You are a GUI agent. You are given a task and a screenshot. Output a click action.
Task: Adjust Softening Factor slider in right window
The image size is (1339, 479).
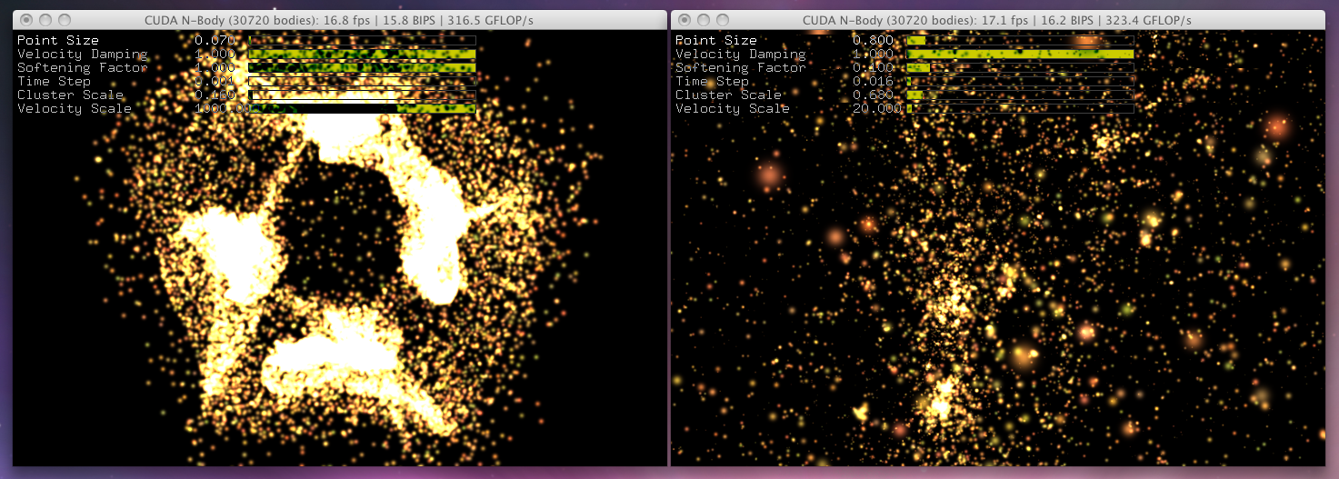(x=1021, y=68)
